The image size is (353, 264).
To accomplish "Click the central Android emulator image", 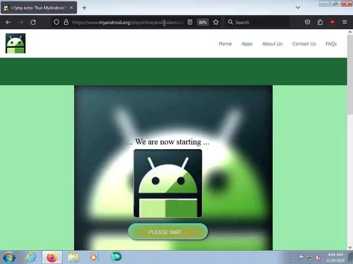I will (x=168, y=183).
